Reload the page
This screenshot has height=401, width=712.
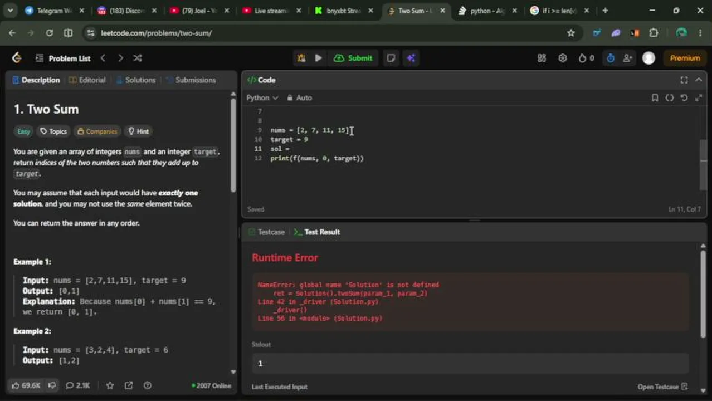(49, 33)
